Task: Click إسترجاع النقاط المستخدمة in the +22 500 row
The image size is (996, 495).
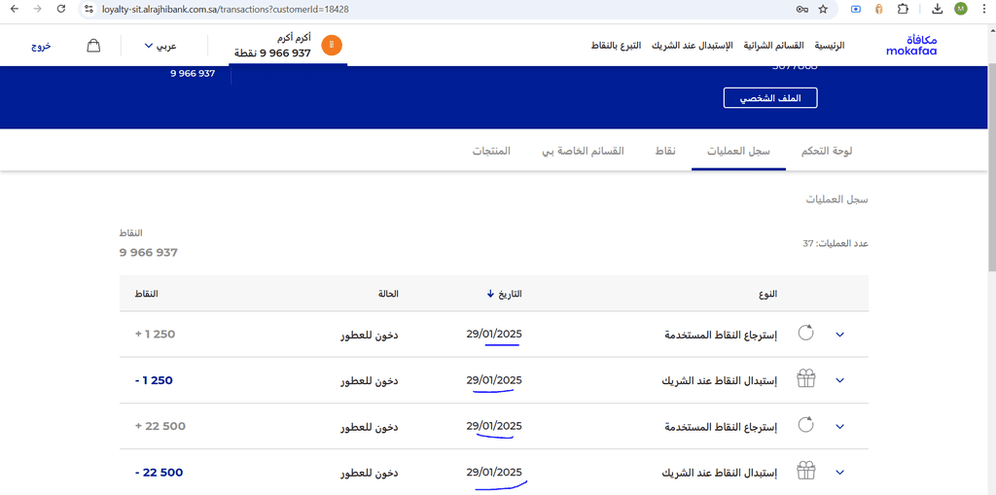Action: 721,426
